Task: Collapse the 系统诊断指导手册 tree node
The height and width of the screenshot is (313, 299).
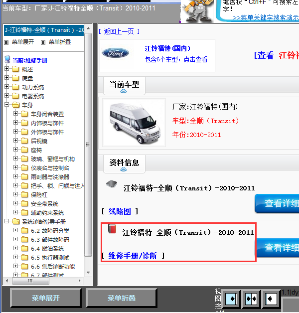Action: (x=6, y=221)
